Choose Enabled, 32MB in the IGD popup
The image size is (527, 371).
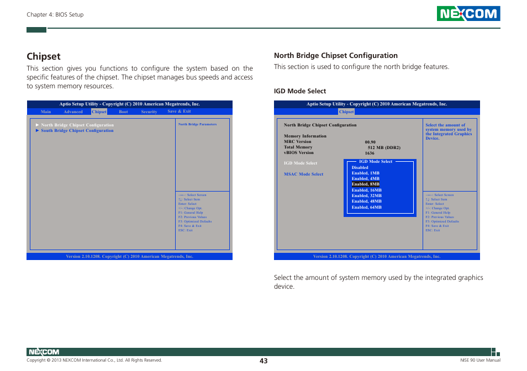click(367, 196)
